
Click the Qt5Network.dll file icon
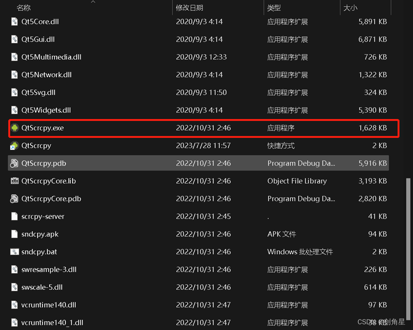pos(14,75)
